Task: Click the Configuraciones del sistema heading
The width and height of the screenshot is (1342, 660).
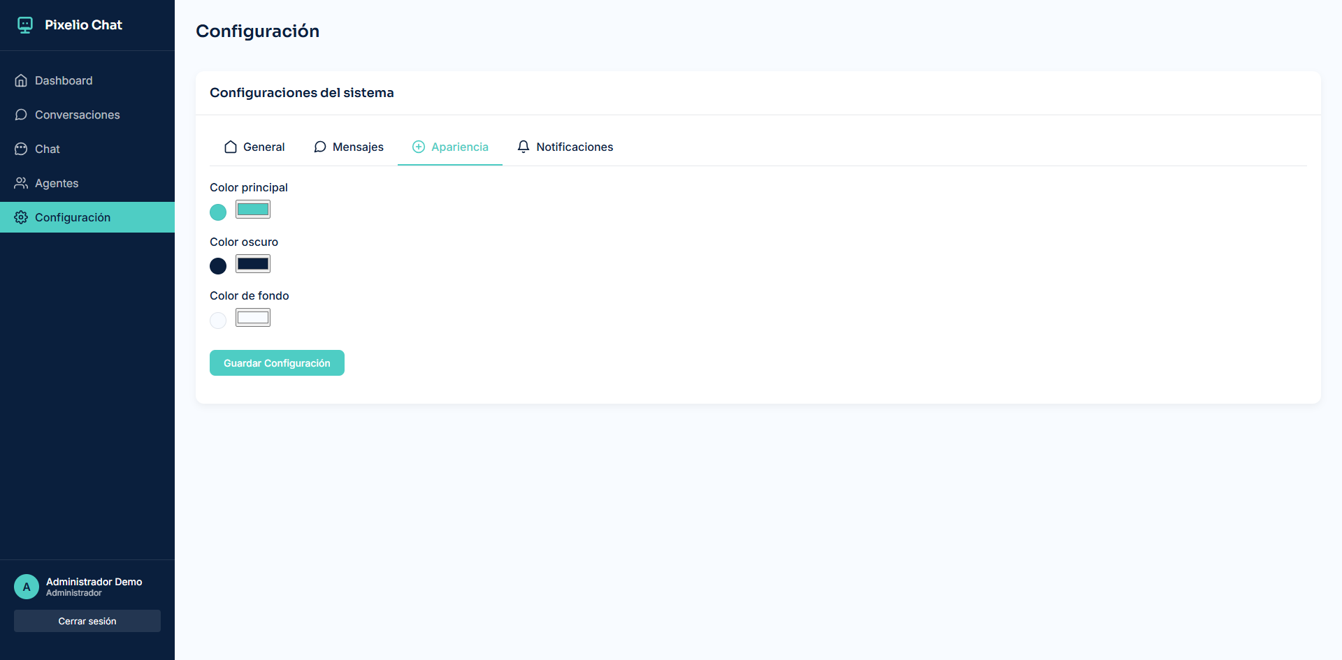Action: (x=302, y=93)
